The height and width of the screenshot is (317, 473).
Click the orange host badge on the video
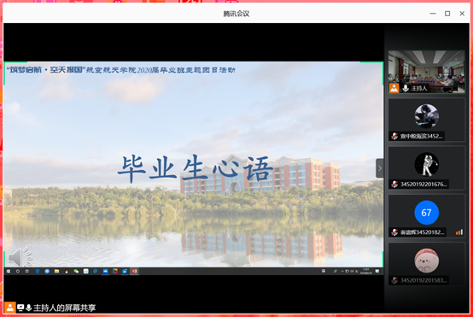[394, 88]
